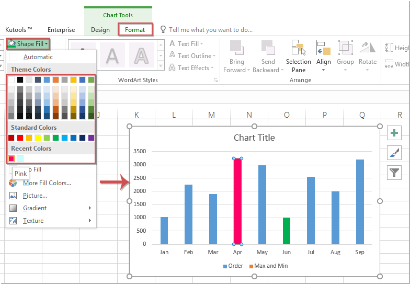410x284 pixels.
Task: Click the Max and Min legend entry
Action: click(269, 266)
